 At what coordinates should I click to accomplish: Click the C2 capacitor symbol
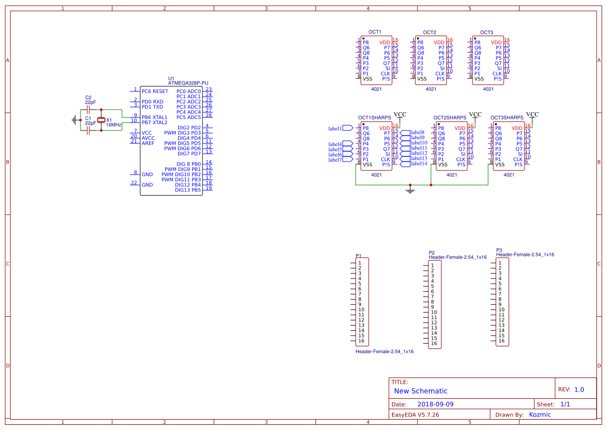click(88, 110)
